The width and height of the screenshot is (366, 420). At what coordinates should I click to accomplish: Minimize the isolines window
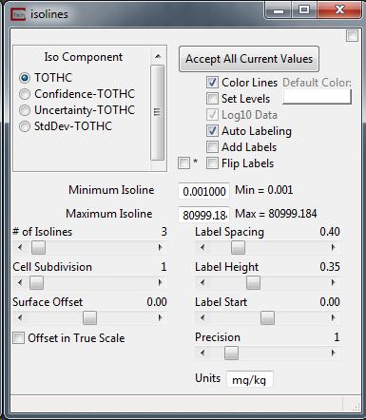[279, 10]
